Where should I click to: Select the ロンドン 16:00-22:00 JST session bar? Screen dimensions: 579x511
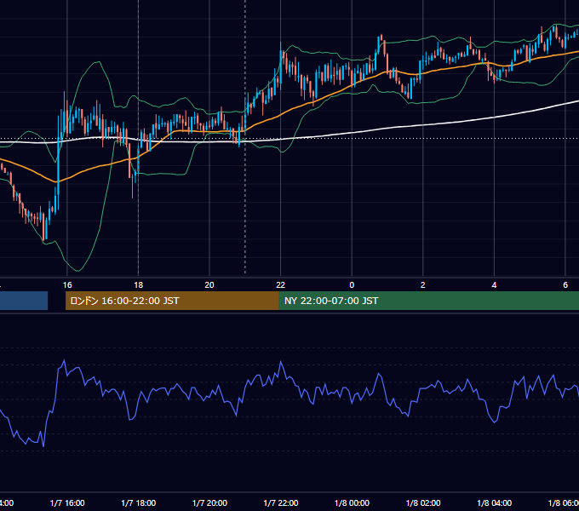coord(172,301)
